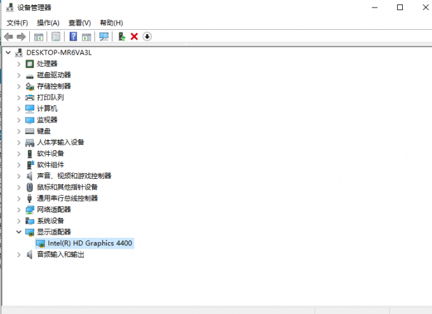
Task: Open the 查看(V) menu
Action: pos(79,23)
